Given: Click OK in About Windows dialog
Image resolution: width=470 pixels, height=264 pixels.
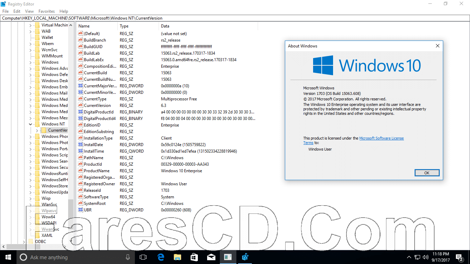Looking at the screenshot, I should coord(427,173).
